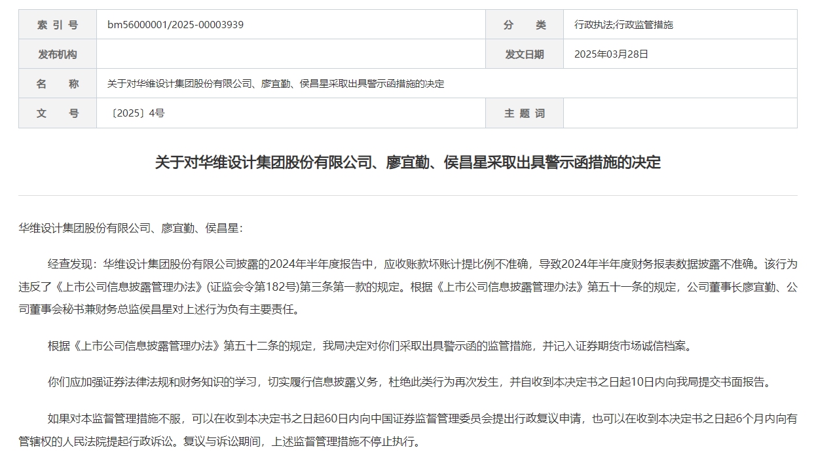This screenshot has width=816, height=463.
Task: Click the 主题词 label cell
Action: point(525,113)
